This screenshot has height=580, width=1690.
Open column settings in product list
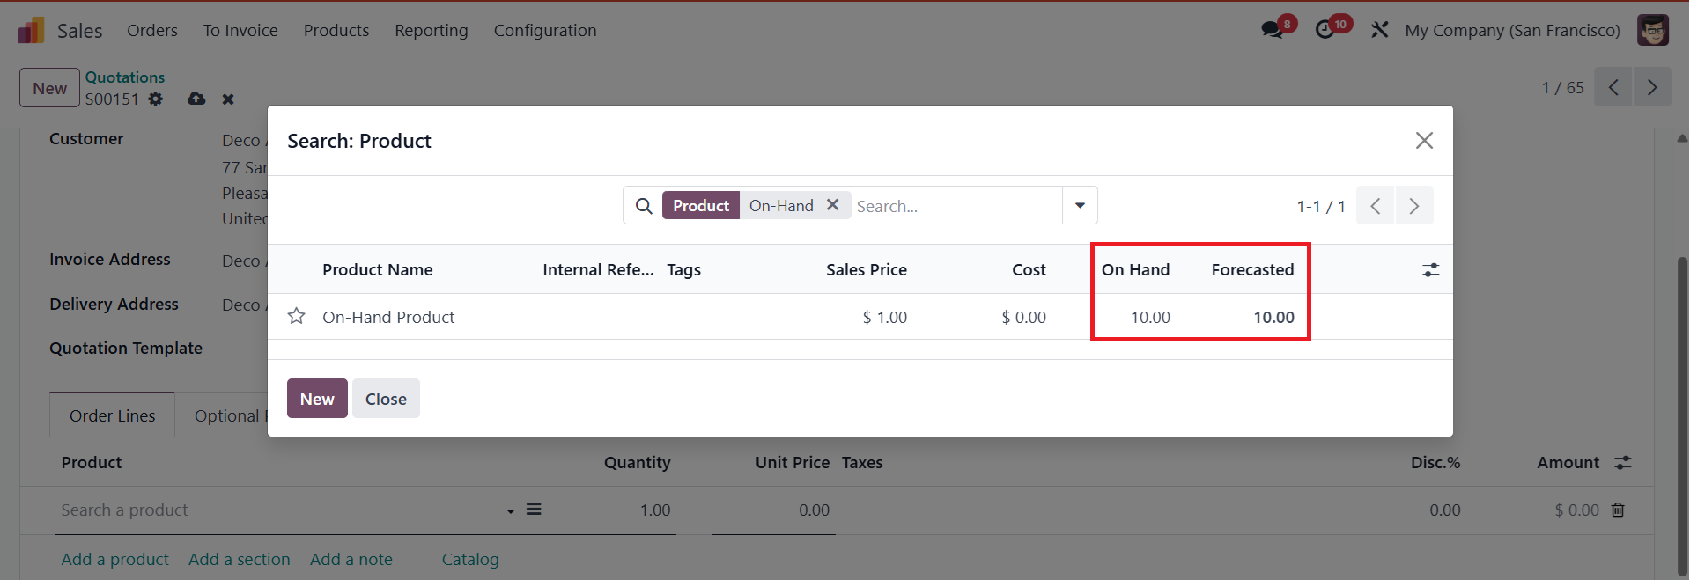1430,270
